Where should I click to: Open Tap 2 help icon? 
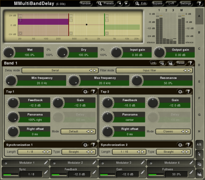[188, 91]
